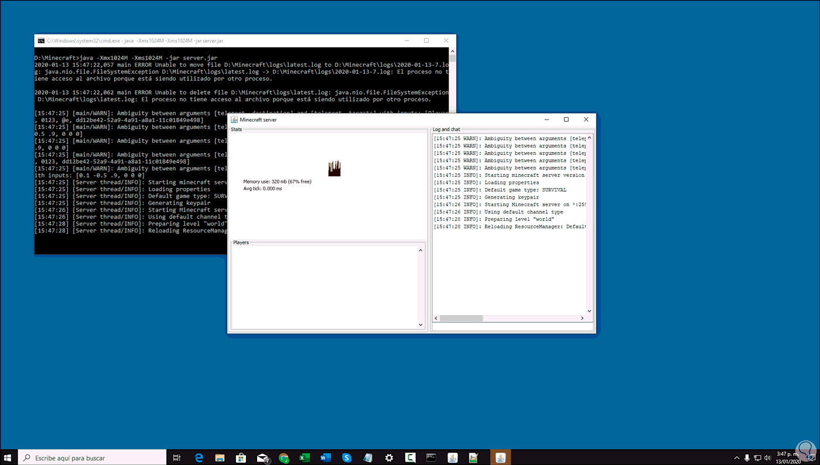This screenshot has height=465, width=820.
Task: Open Word from the taskbar
Action: 326,457
